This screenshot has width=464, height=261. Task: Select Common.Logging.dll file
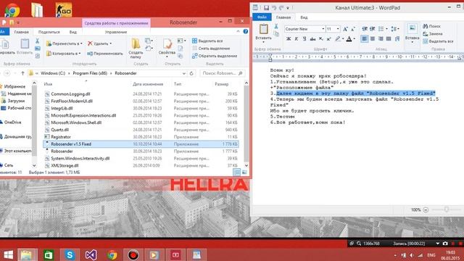pyautogui.click(x=141, y=94)
